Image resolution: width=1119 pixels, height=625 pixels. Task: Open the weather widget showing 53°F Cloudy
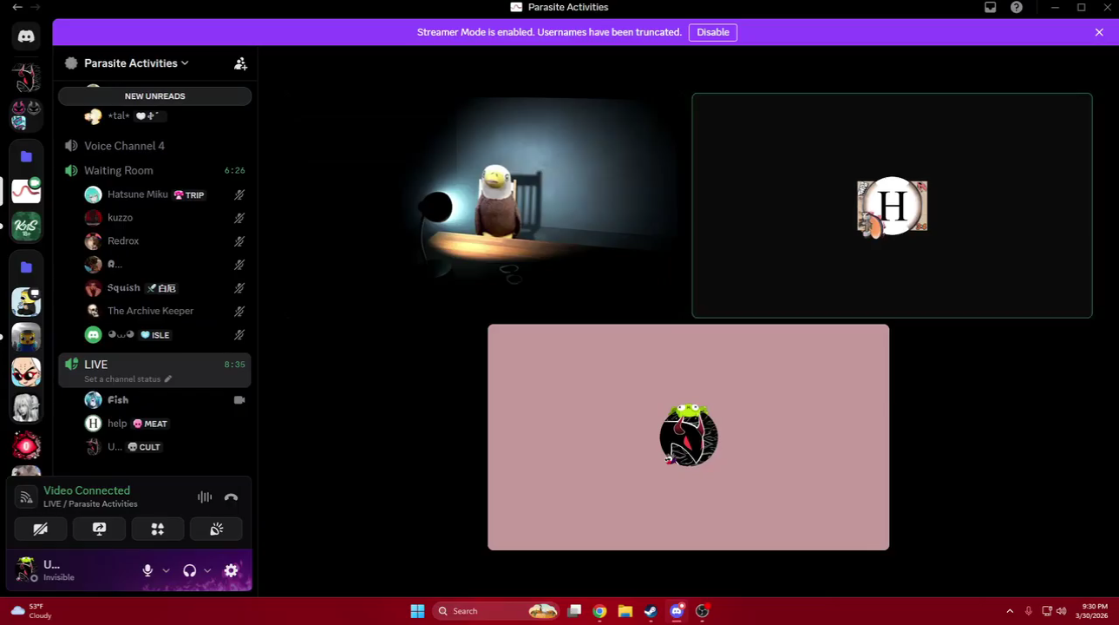pyautogui.click(x=31, y=611)
